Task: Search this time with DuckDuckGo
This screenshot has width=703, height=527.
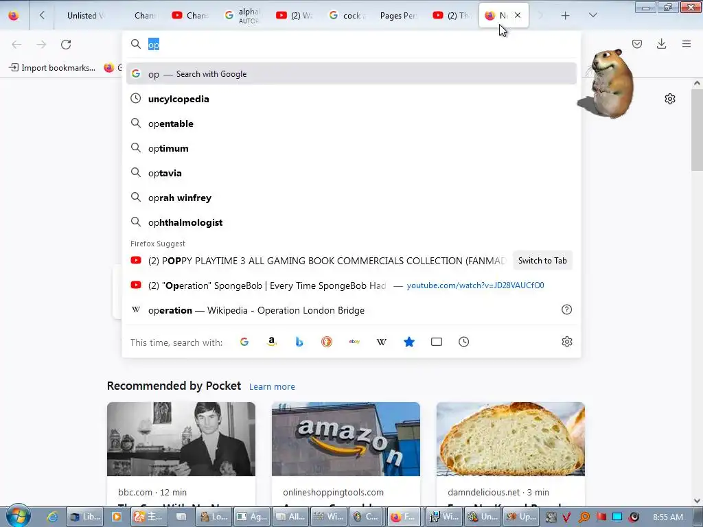Action: tap(327, 342)
